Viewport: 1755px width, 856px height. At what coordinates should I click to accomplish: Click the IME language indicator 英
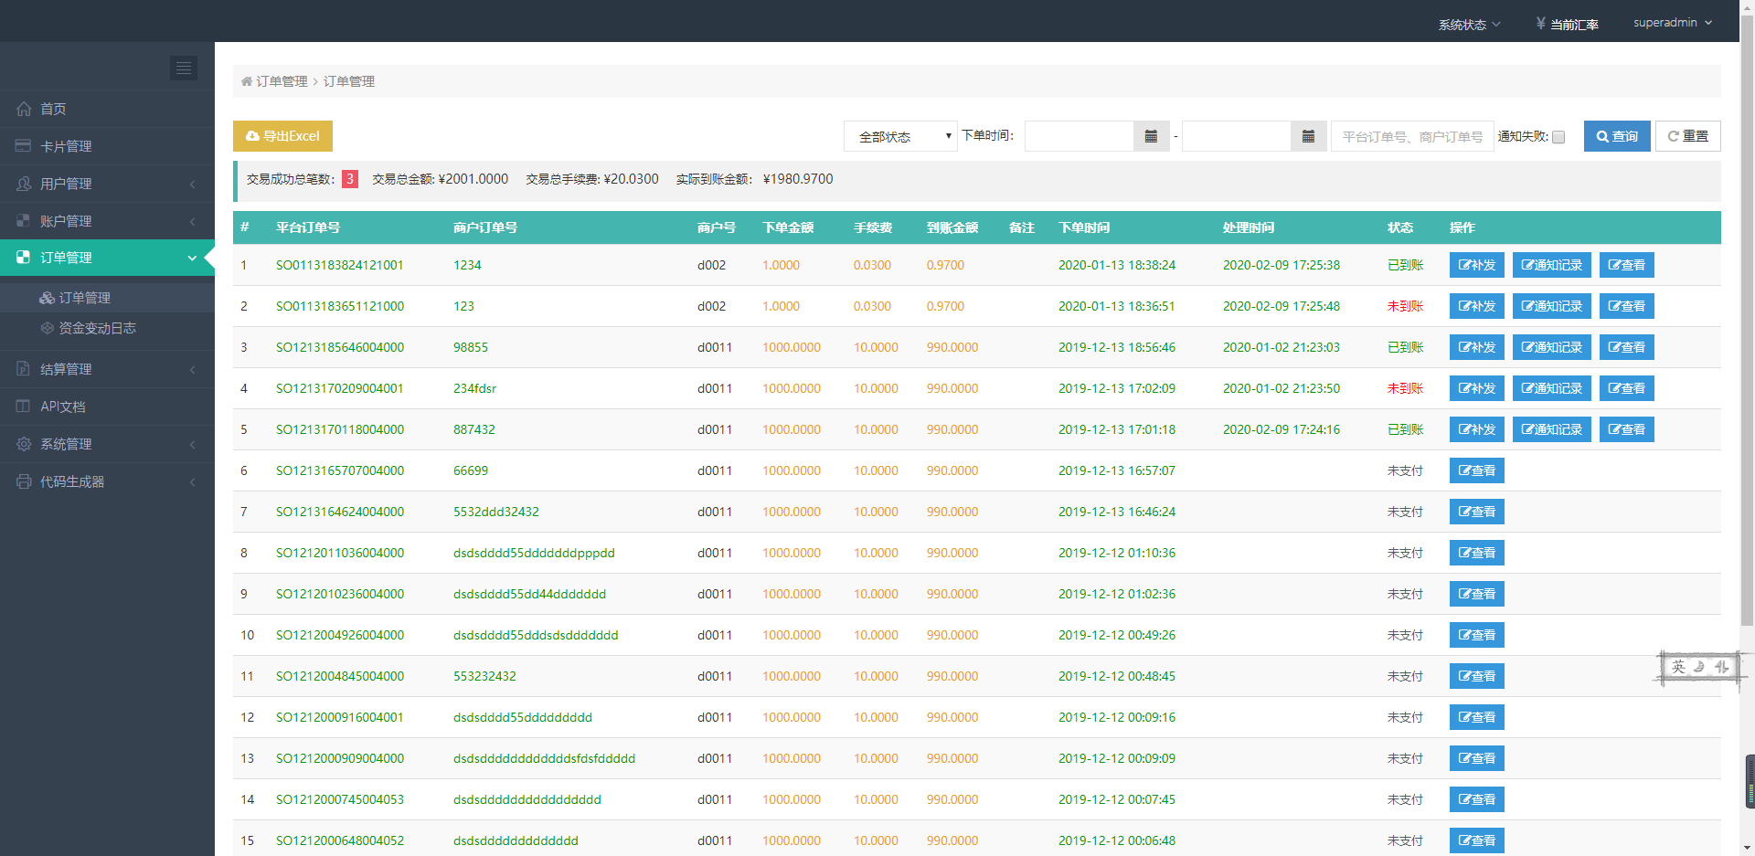pos(1678,668)
